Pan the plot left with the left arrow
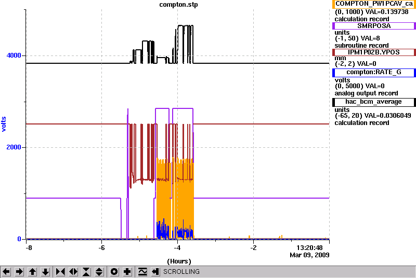The width and height of the screenshot is (416, 278). pyautogui.click(x=6, y=272)
